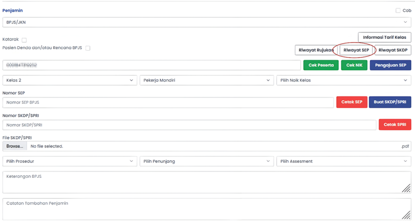Expand the Pilih Penunjang dropdown
Image resolution: width=415 pixels, height=222 pixels.
pyautogui.click(x=206, y=161)
